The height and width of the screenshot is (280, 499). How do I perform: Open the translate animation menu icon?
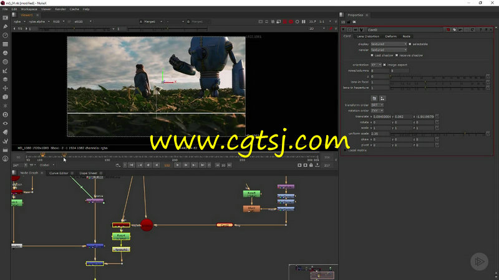click(x=437, y=116)
